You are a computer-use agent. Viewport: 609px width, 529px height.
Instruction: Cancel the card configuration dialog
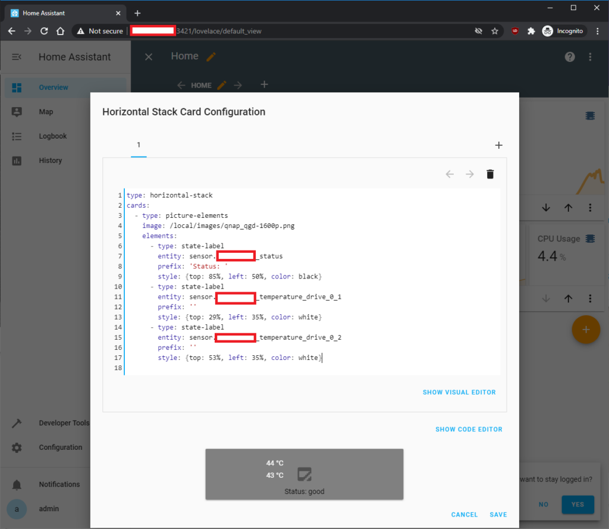(x=464, y=515)
